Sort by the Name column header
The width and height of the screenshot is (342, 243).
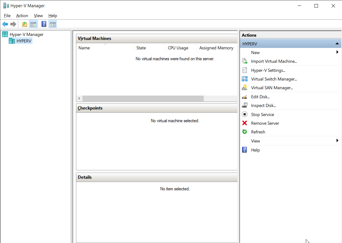[84, 48]
